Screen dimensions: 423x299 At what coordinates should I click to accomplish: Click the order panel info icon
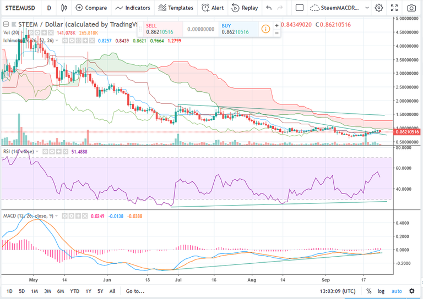pos(265,29)
